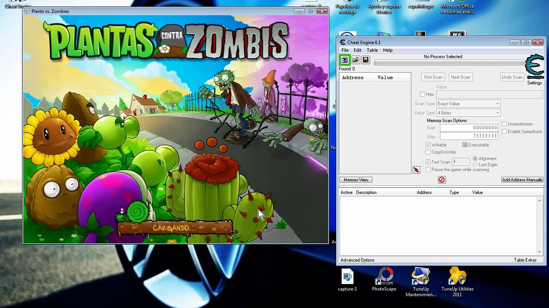Click the Start address field
The image size is (549, 308).
click(469, 128)
